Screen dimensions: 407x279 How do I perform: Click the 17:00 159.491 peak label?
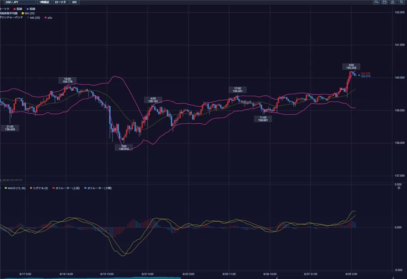(237, 90)
